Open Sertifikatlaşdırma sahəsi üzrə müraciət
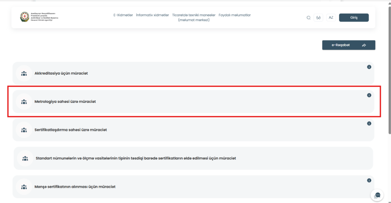This screenshot has width=391, height=203. point(193,130)
